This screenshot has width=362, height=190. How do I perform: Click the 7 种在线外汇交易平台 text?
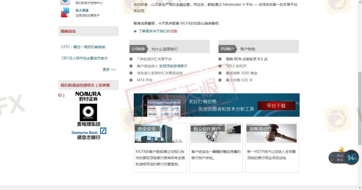click(154, 59)
